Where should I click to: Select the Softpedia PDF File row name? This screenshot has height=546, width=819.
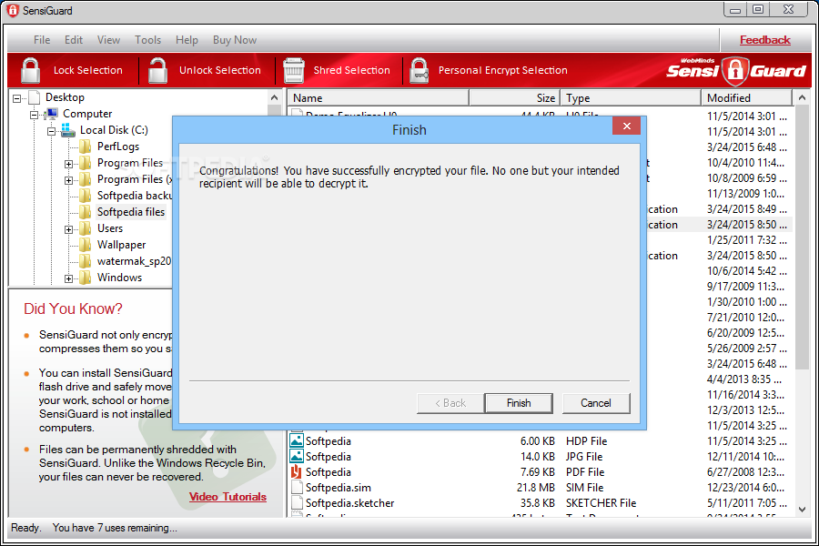pyautogui.click(x=328, y=471)
